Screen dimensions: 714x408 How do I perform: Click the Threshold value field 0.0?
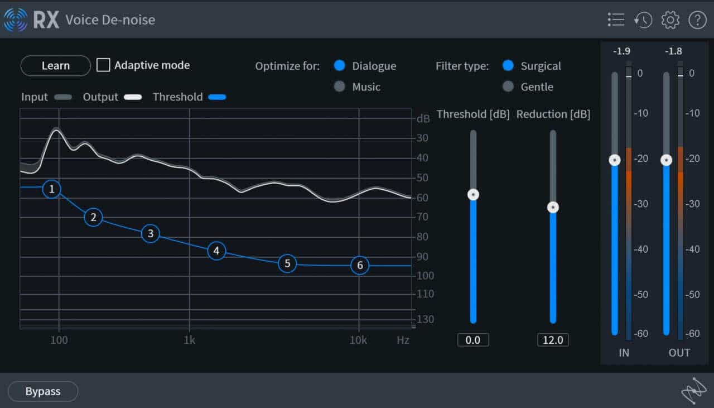pyautogui.click(x=473, y=340)
